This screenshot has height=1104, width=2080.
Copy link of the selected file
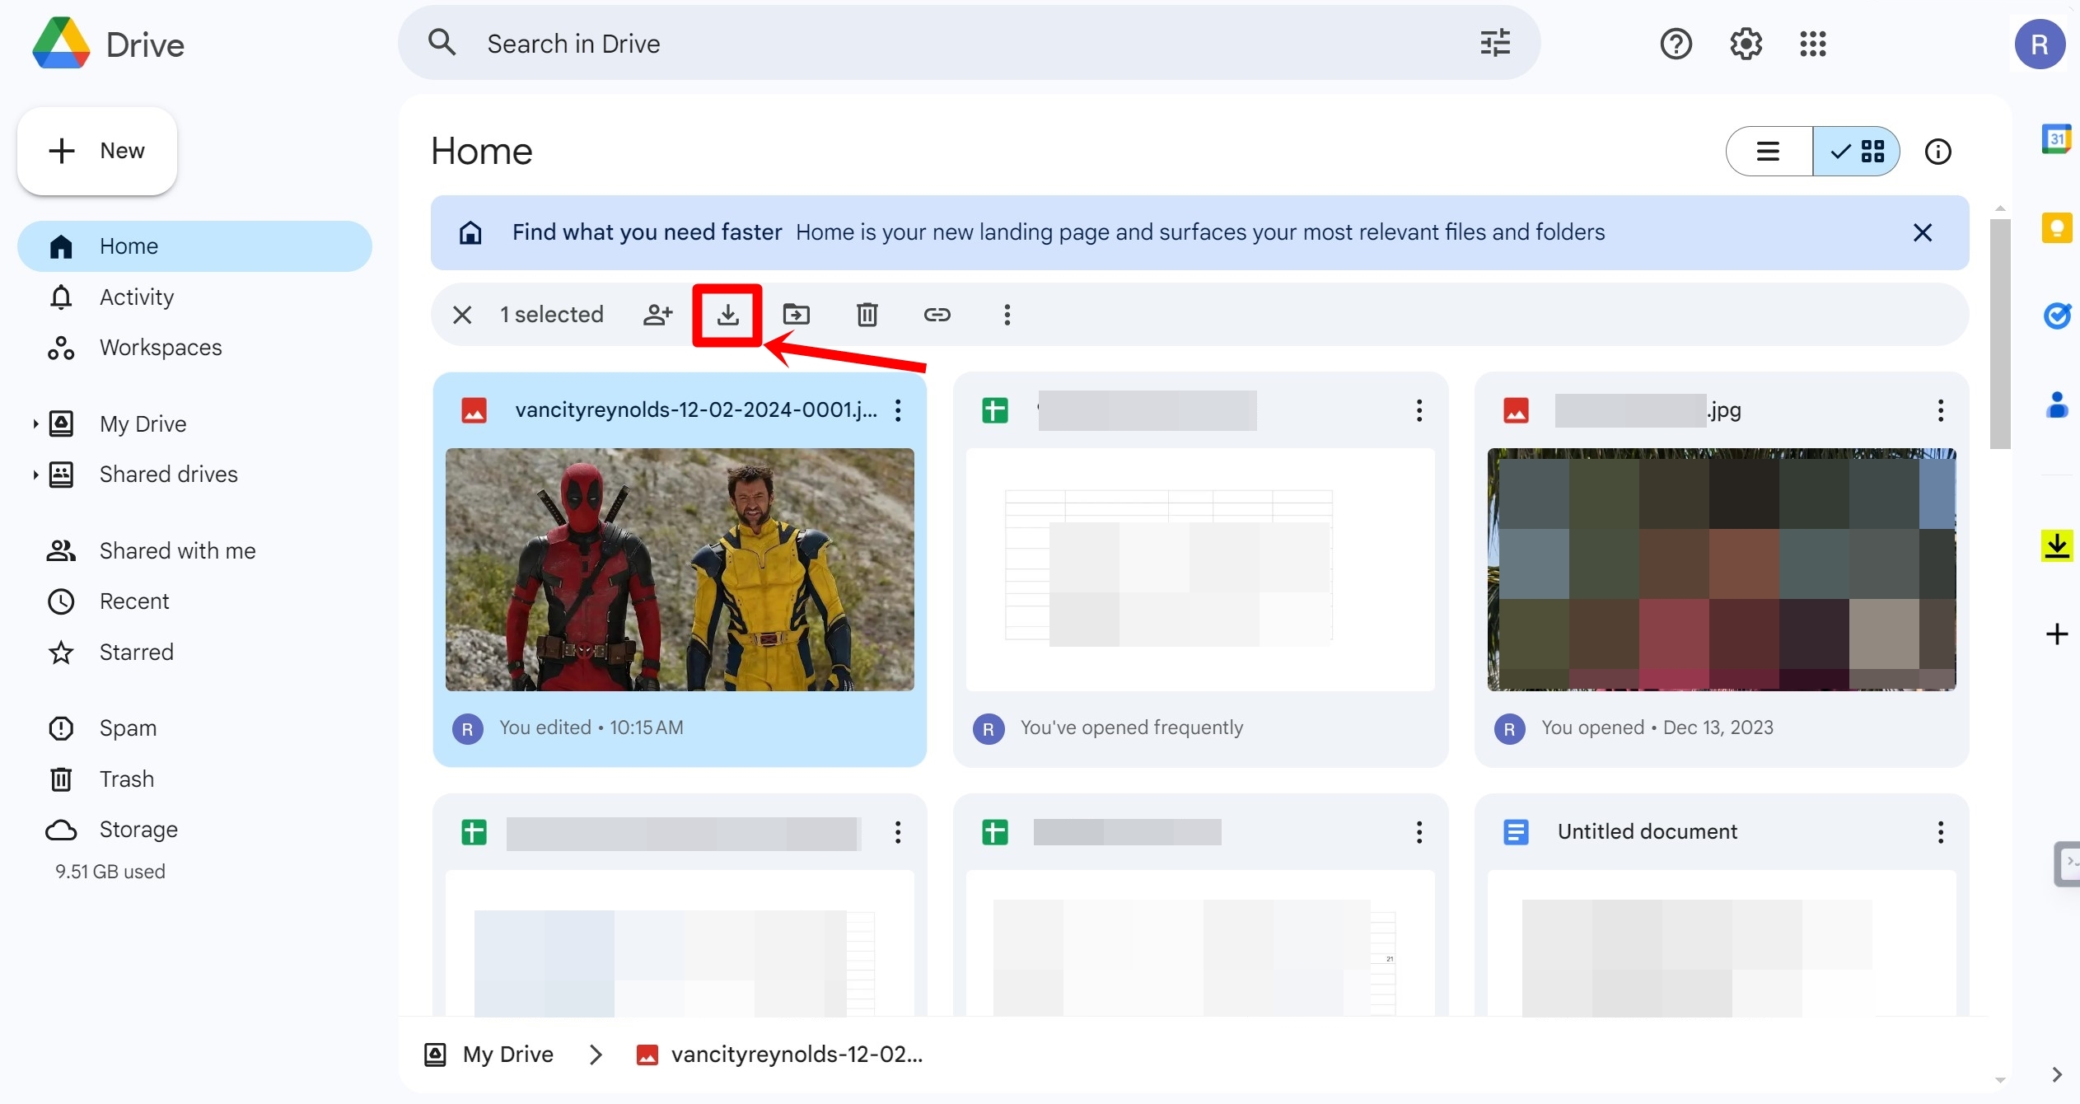937,315
